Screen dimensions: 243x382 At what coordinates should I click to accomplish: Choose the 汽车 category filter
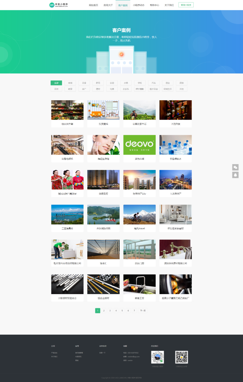154,83
